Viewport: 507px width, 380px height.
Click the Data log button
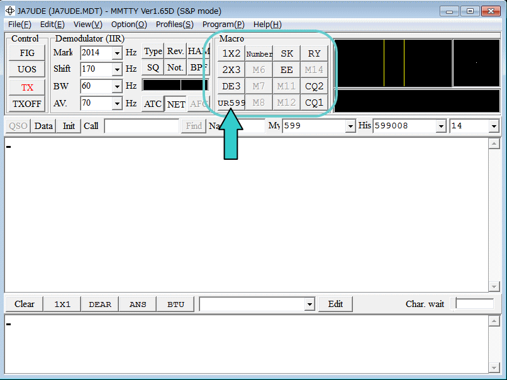coord(43,126)
